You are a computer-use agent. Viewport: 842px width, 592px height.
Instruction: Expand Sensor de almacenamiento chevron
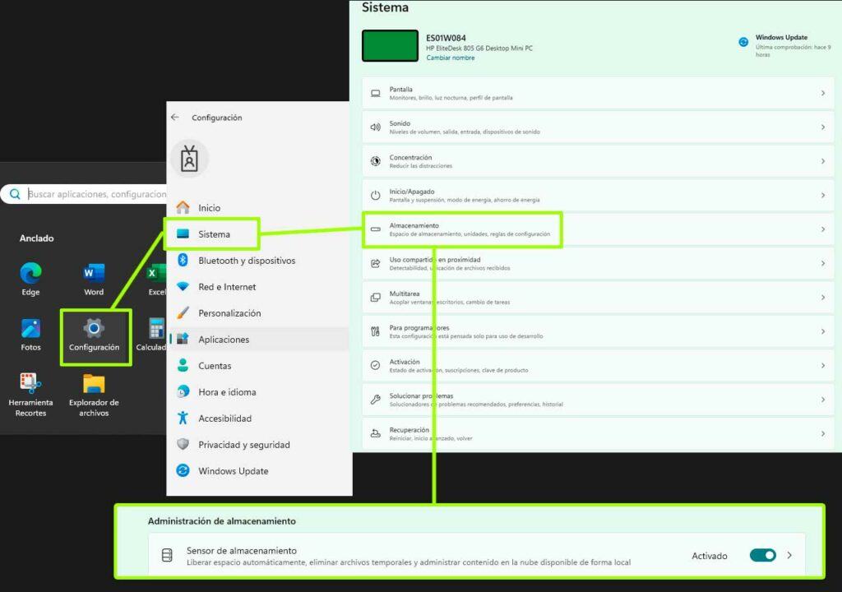pyautogui.click(x=789, y=556)
